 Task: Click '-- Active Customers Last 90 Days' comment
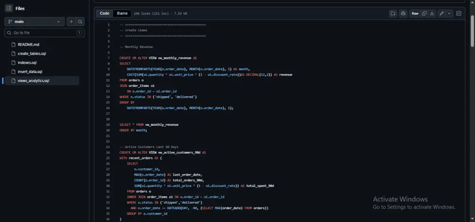coord(149,147)
